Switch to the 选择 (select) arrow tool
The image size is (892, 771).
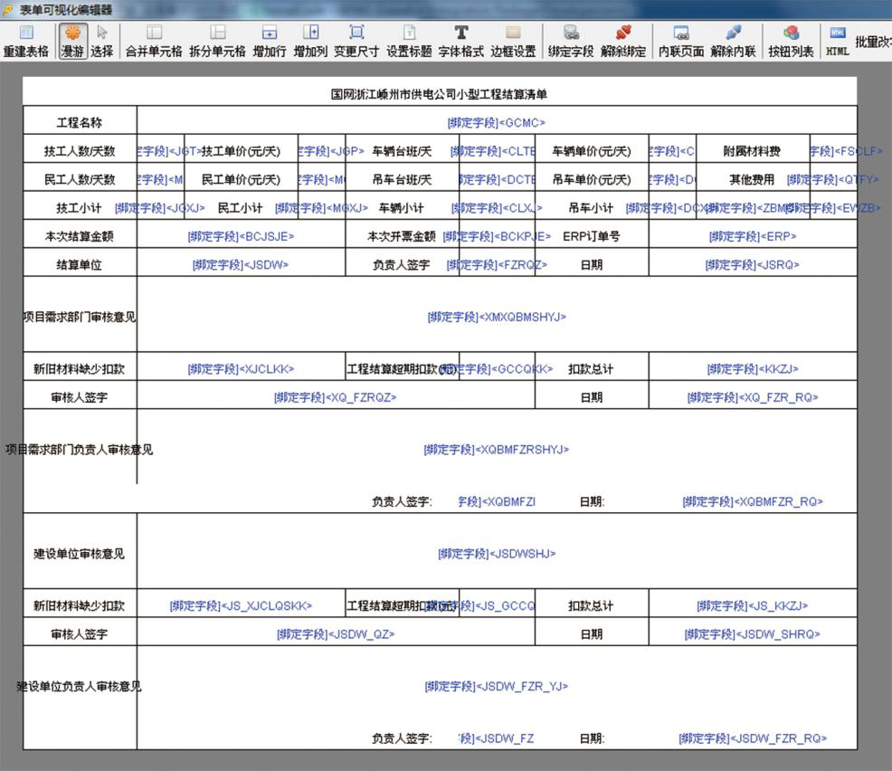tap(101, 42)
